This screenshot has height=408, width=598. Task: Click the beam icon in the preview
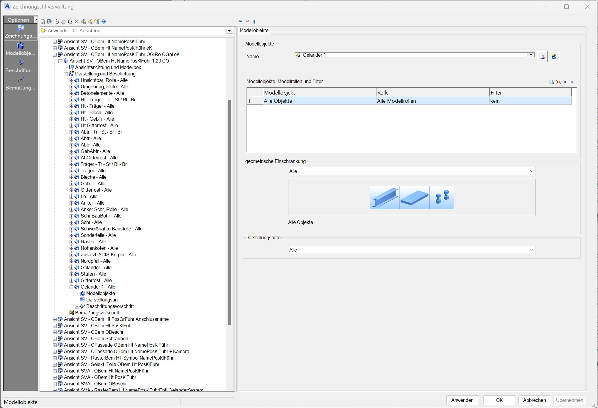coord(384,198)
